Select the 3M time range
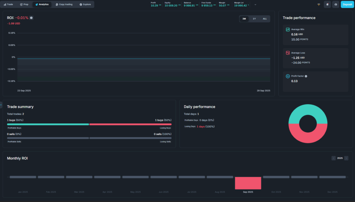Screen dimensions: 355x202 tap(244, 19)
